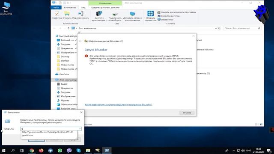Open volume control in system tray
The height and width of the screenshot is (154, 274).
[243, 151]
